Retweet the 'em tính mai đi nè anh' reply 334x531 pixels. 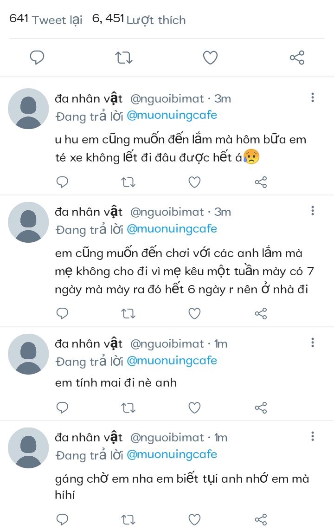coord(128,408)
